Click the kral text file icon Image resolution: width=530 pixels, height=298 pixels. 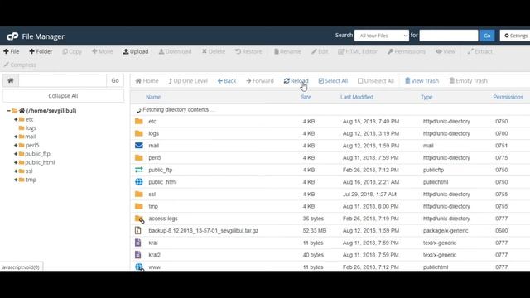(138, 243)
